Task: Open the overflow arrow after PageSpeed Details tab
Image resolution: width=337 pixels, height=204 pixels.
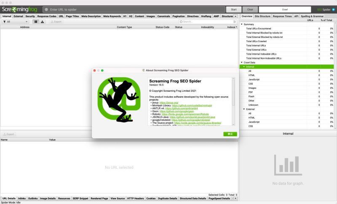Action: tap(235, 199)
